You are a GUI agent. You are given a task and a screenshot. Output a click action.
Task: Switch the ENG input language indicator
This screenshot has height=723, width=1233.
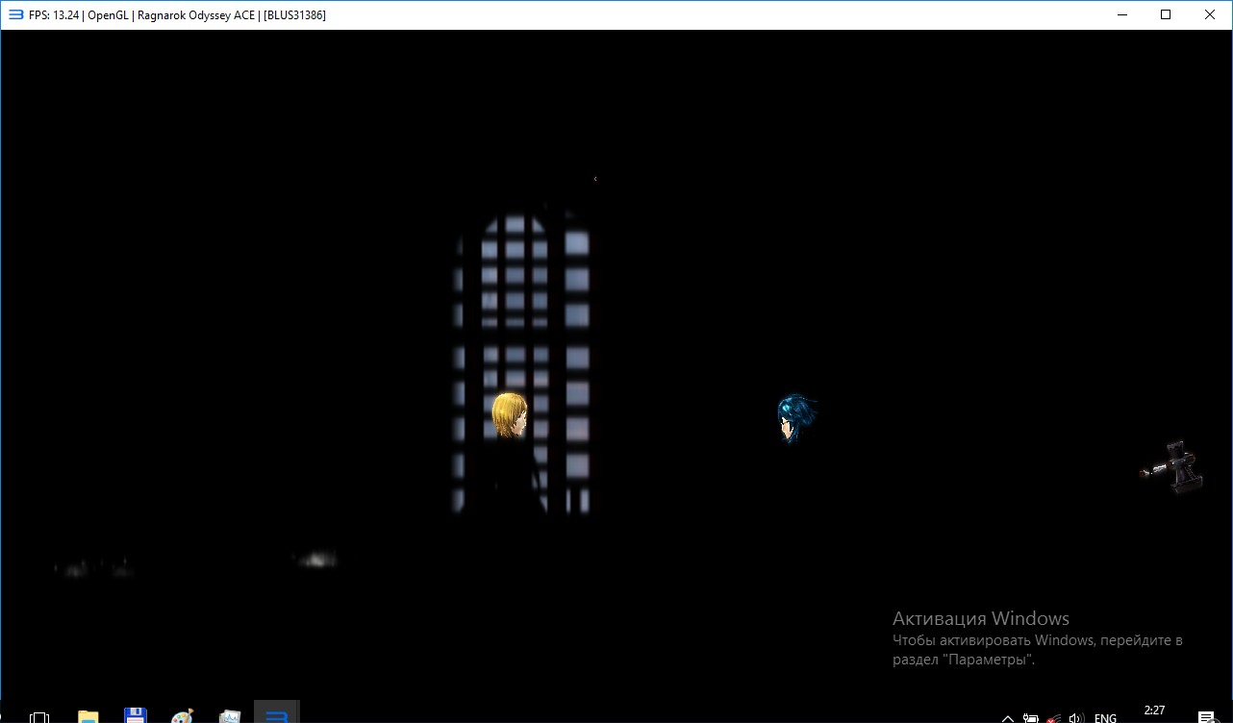tap(1106, 717)
